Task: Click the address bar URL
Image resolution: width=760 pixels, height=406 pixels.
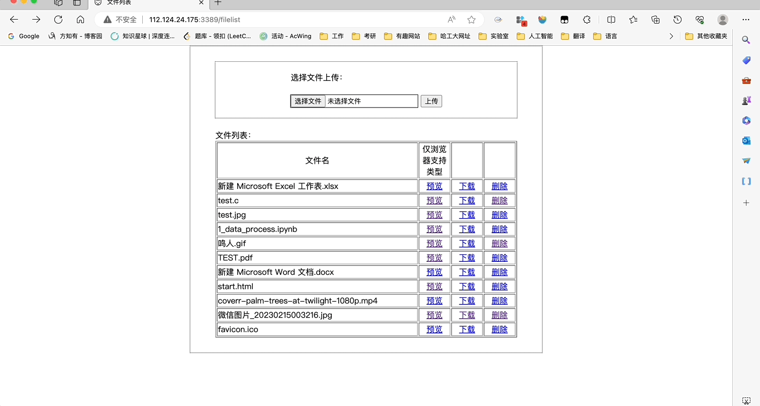Action: 195,20
